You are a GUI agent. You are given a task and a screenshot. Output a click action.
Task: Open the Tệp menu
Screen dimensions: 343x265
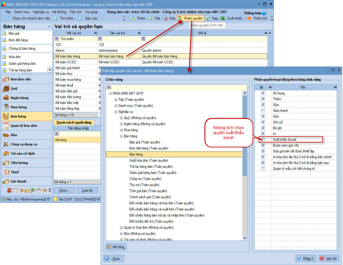pyautogui.click(x=8, y=12)
